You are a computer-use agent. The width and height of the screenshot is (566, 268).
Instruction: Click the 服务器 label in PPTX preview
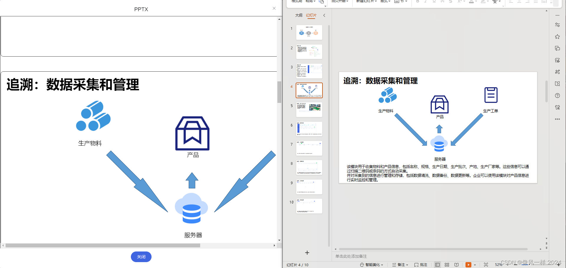(193, 235)
